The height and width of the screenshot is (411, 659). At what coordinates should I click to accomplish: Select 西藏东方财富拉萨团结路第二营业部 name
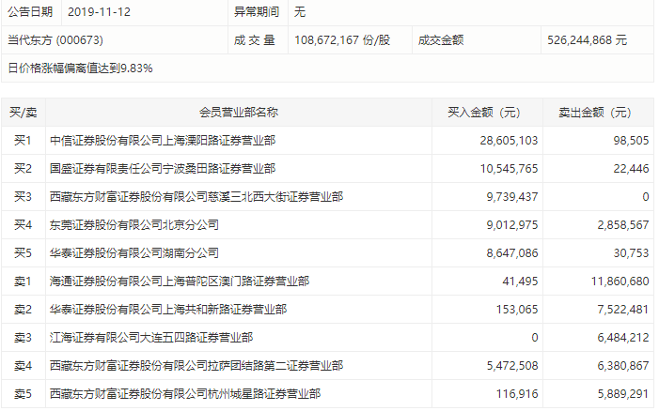click(x=196, y=366)
